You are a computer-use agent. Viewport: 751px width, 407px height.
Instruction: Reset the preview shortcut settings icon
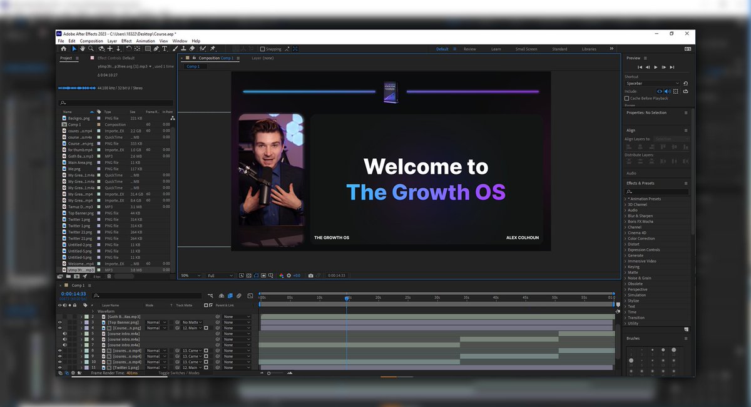coord(686,83)
